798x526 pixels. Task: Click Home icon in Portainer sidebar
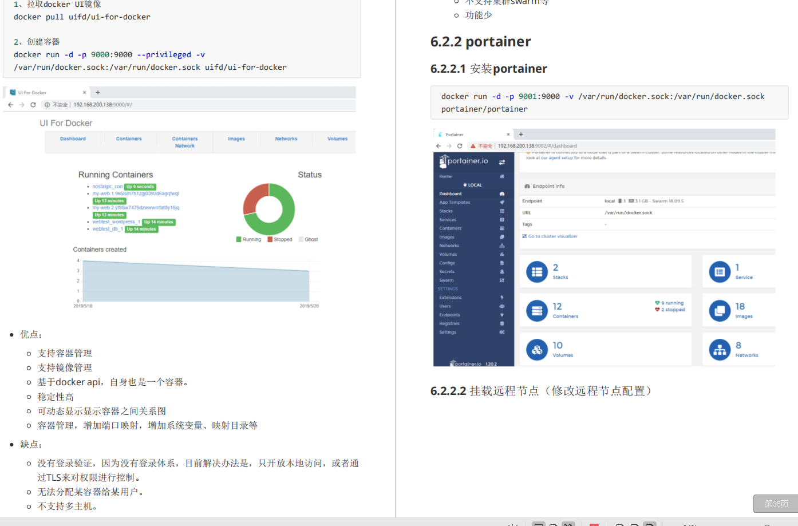pyautogui.click(x=502, y=176)
